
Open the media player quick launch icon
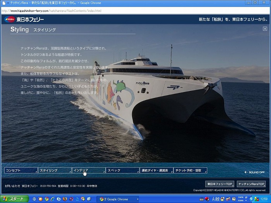[x=83, y=199]
